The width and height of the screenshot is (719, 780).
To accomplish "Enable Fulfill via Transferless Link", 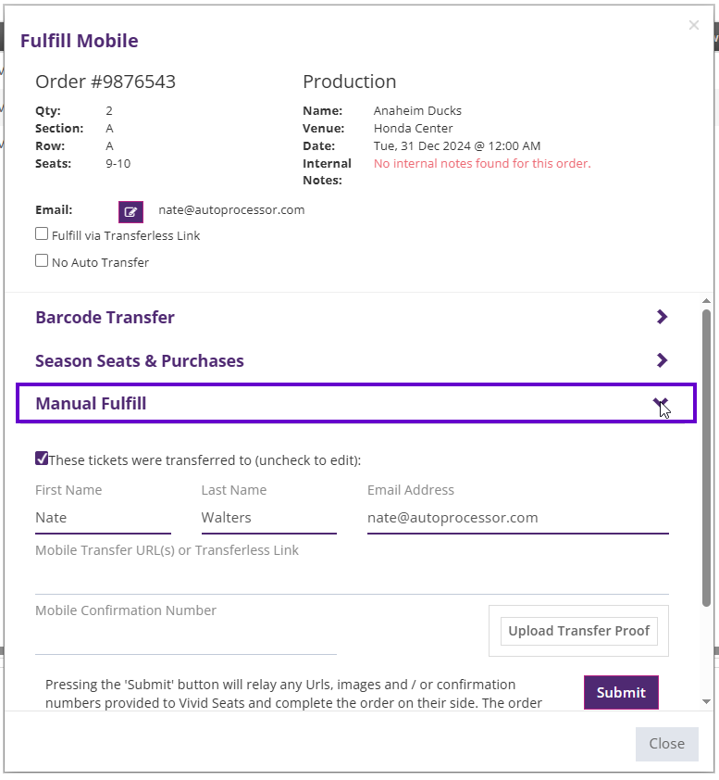I will [x=41, y=233].
